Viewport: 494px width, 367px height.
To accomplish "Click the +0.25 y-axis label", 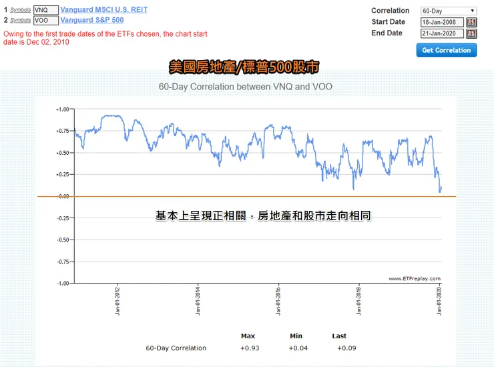I will click(x=62, y=175).
